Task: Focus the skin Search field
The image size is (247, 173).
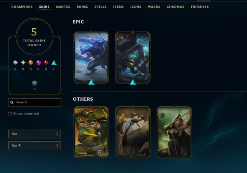Action: click(x=35, y=103)
